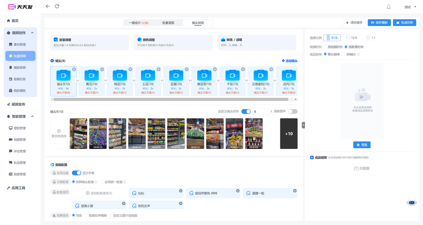Viewport: 423px width, 225px height.
Task: Remove the 灿灿 voice actor
Action: pos(181,191)
